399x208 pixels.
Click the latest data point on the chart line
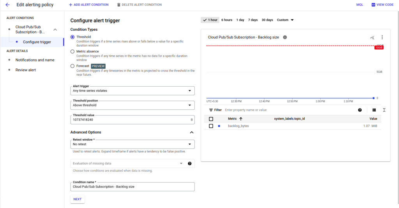pos(373,98)
